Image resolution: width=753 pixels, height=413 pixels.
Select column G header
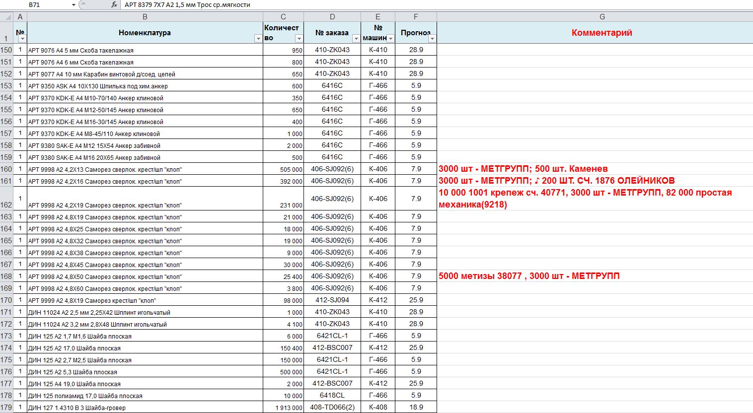(x=602, y=16)
